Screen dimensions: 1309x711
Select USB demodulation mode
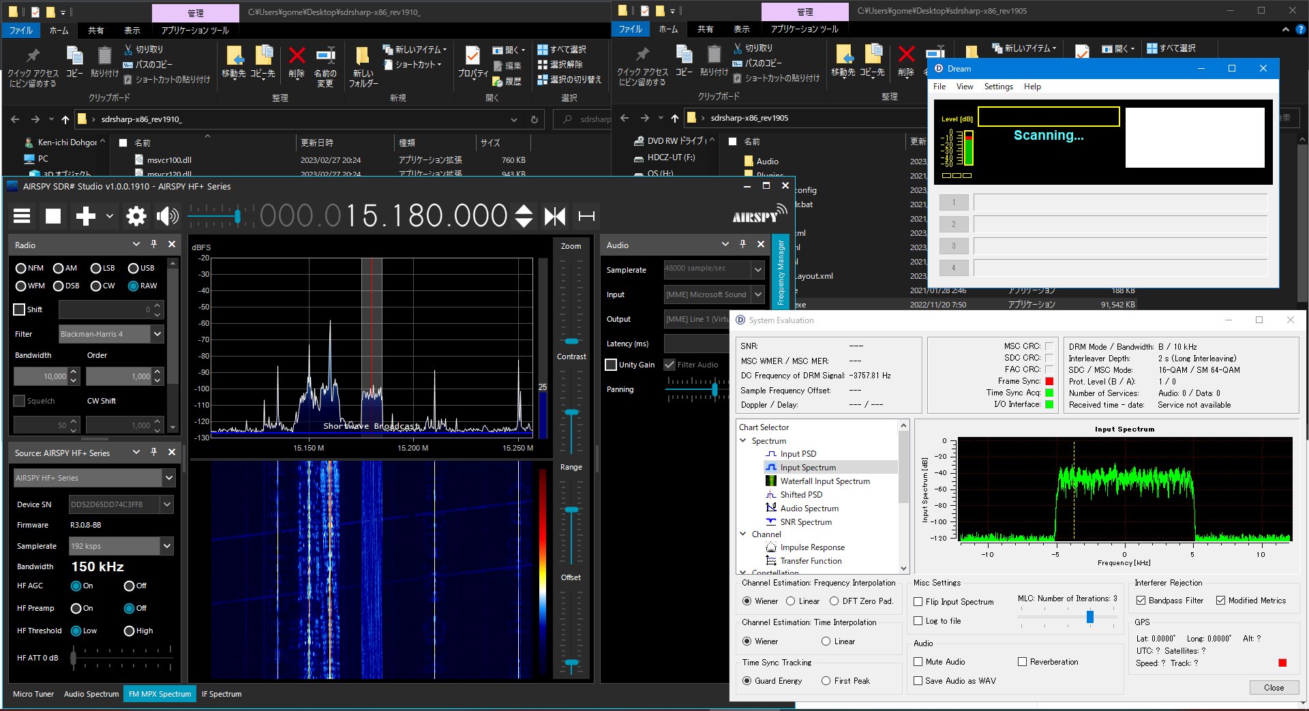click(x=134, y=268)
